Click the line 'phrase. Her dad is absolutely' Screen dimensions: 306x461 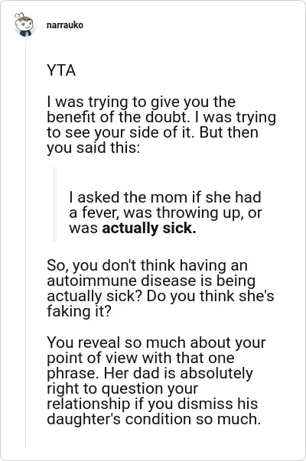tap(150, 373)
